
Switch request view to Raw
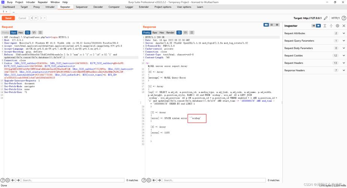click(14, 33)
